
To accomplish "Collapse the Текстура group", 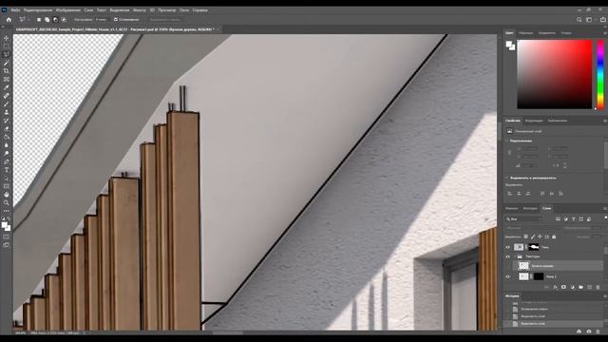I will pos(515,256).
